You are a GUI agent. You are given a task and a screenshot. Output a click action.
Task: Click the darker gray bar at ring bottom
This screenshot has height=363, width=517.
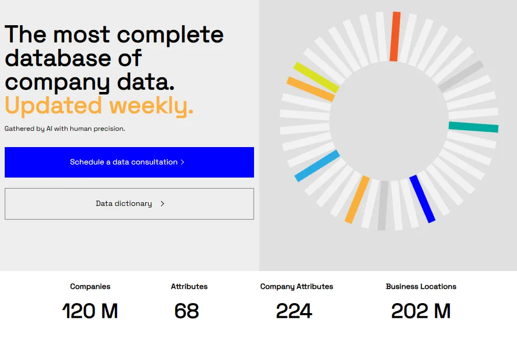[x=383, y=205]
